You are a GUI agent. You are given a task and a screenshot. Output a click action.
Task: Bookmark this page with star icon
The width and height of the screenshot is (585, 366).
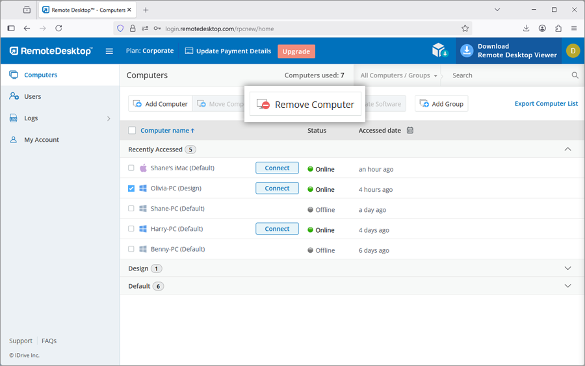coord(465,28)
